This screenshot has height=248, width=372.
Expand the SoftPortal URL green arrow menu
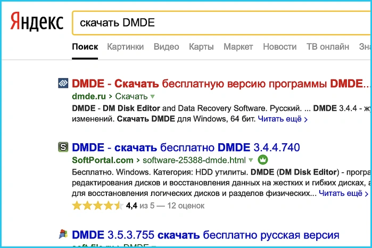coord(251,160)
